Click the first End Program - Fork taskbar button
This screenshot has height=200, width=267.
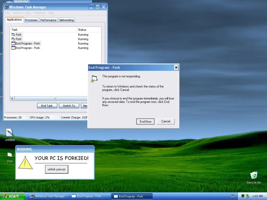90,196
